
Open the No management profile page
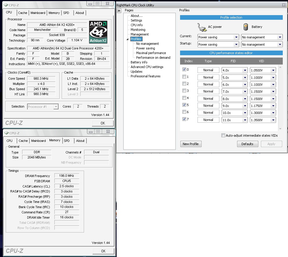click(x=147, y=44)
